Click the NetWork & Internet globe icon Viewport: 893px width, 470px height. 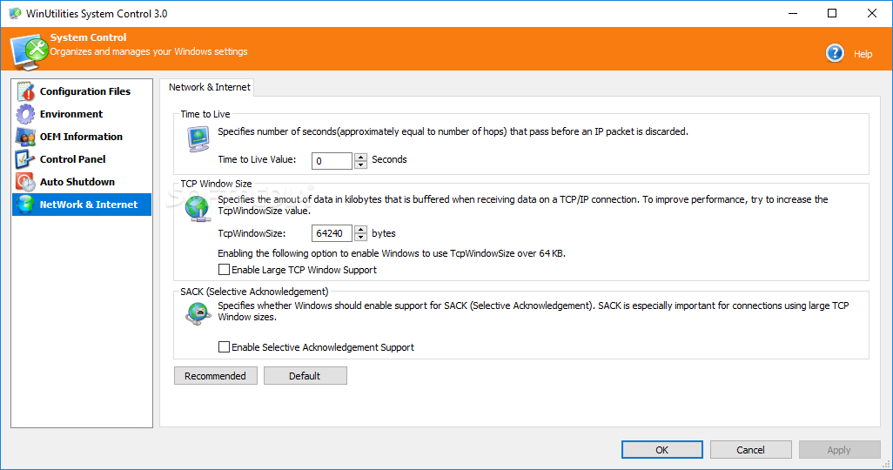coord(25,205)
